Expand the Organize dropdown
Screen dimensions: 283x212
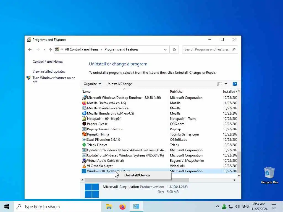(x=92, y=84)
